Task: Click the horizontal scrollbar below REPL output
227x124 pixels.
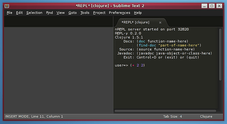Action: point(165,111)
